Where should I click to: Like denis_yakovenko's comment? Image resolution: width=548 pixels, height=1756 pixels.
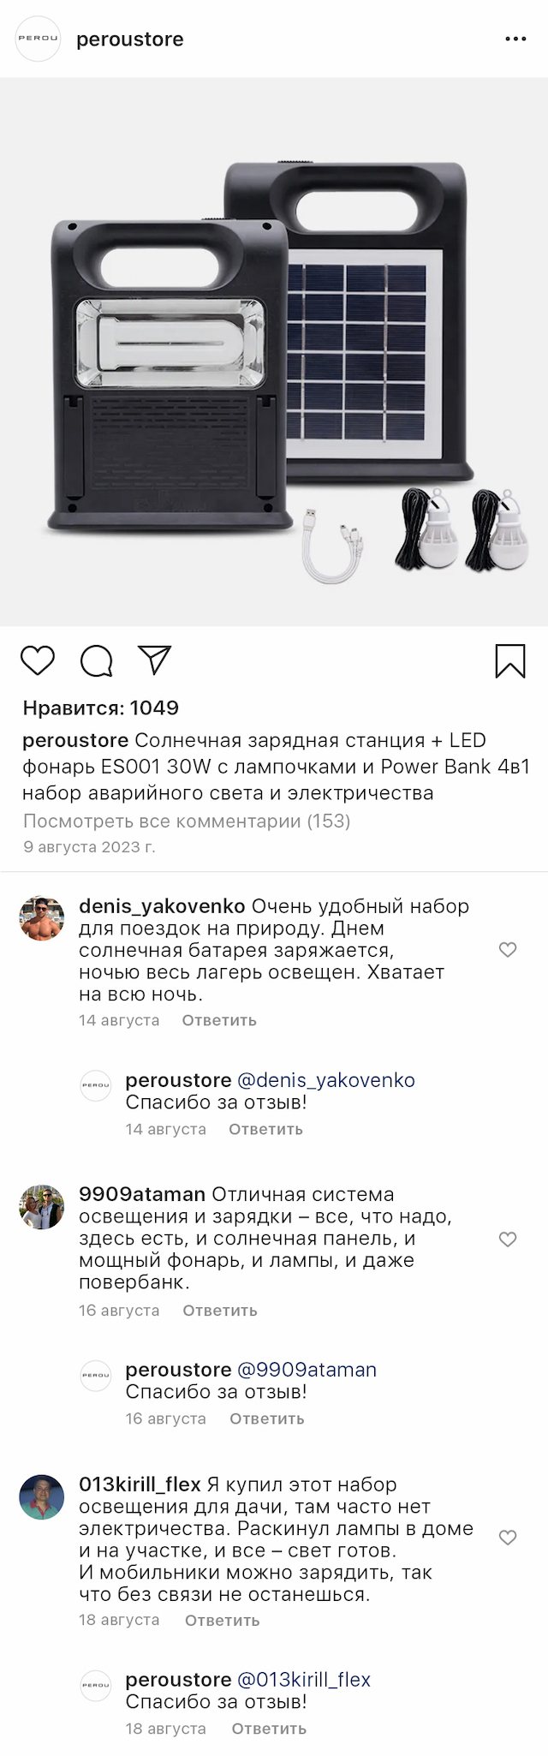(508, 949)
